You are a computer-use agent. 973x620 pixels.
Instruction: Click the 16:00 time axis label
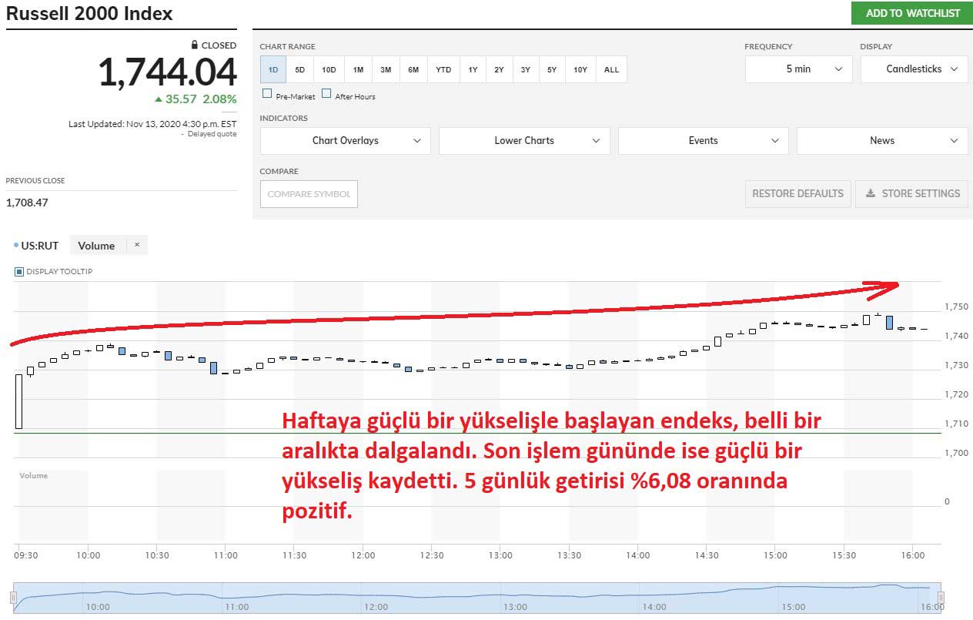pos(913,555)
